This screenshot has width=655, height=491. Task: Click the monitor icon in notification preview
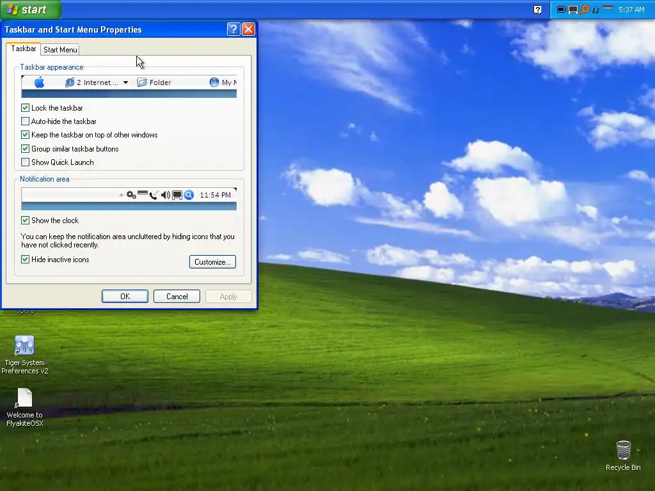pos(177,195)
